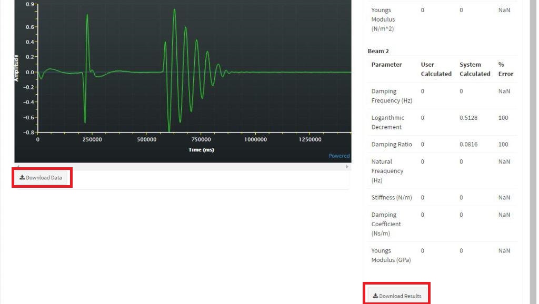Click the Stiffness row NaN error
This screenshot has width=539, height=304.
504,198
